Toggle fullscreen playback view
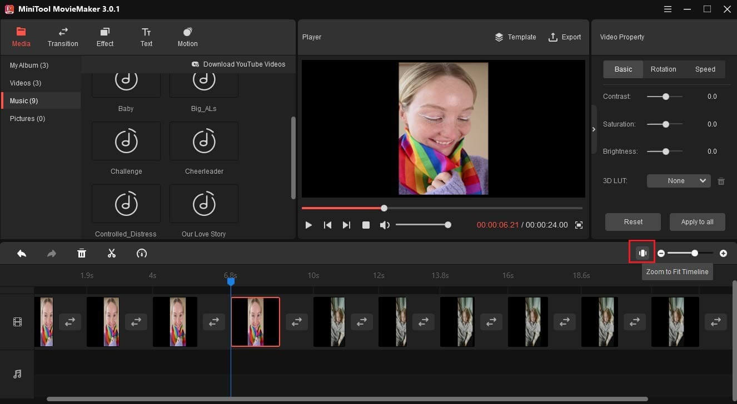Viewport: 737px width, 404px height. (578, 225)
